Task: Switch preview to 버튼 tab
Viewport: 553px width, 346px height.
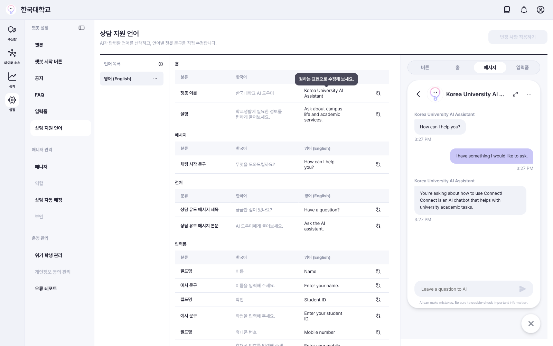Action: pyautogui.click(x=425, y=67)
